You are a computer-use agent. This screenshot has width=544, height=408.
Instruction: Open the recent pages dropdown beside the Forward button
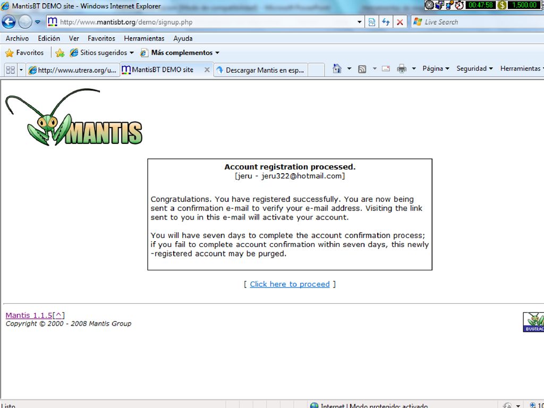[38, 22]
